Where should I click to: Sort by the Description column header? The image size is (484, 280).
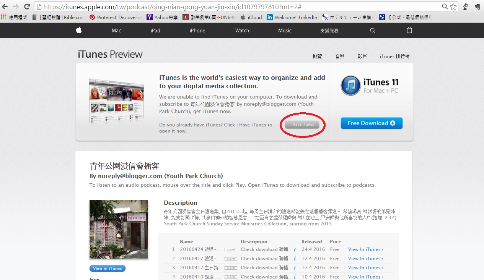(254, 242)
